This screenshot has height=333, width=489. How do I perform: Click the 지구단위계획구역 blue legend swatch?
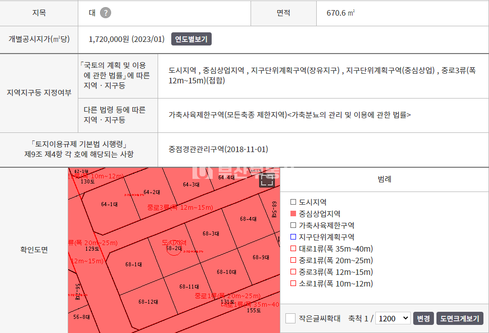tap(293, 237)
